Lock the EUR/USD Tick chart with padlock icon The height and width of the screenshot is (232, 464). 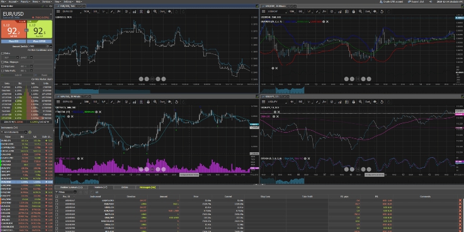tap(148, 11)
